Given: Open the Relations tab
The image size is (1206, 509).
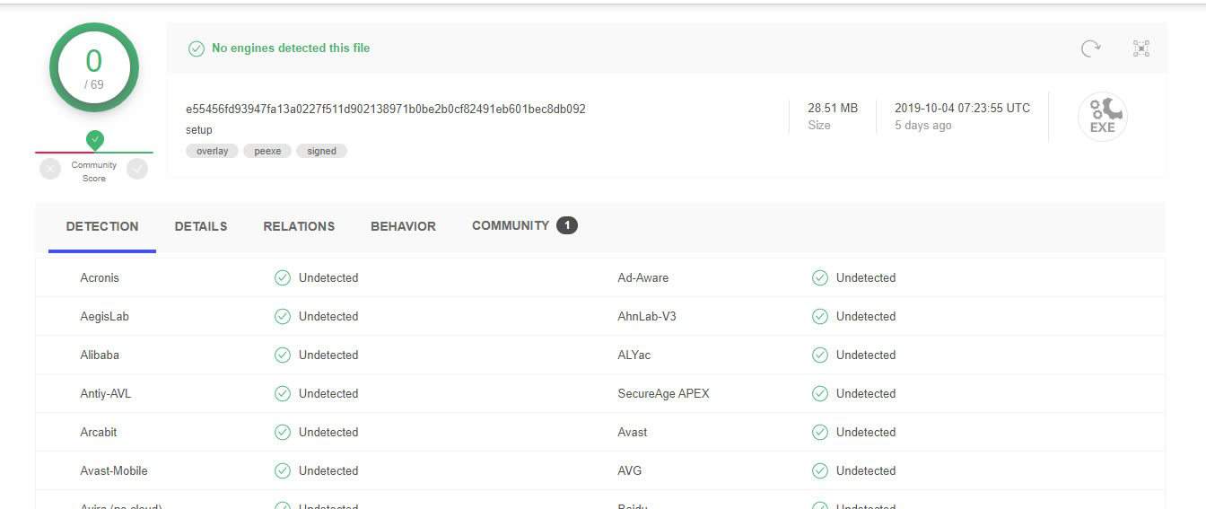Looking at the screenshot, I should 299,226.
